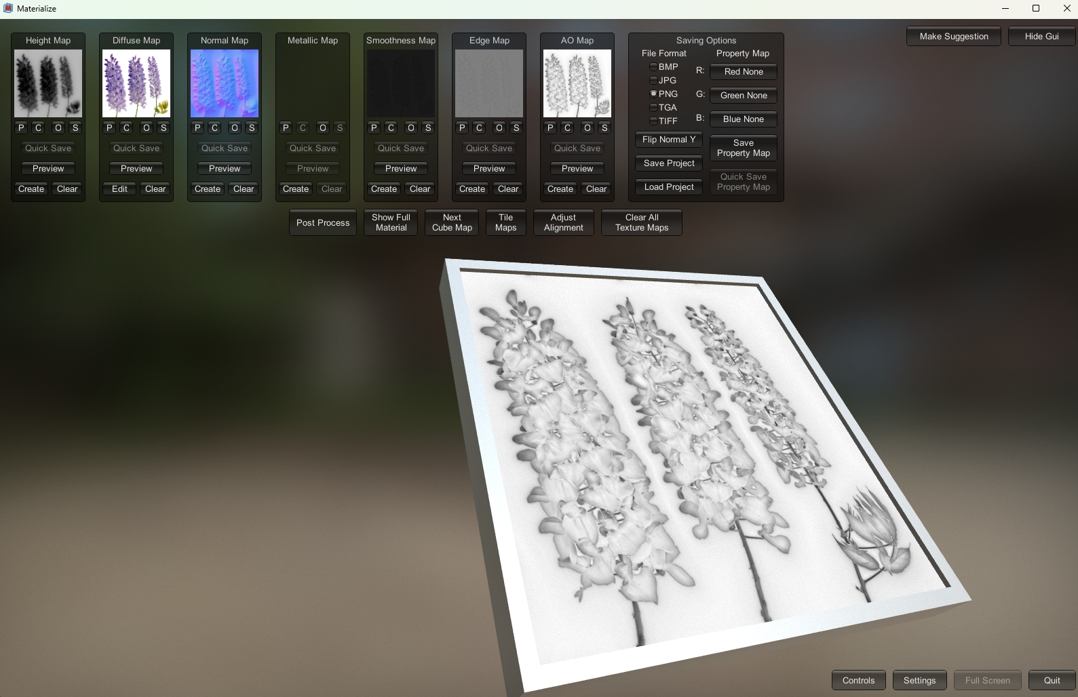This screenshot has height=697, width=1078.
Task: Choose TIFF as the file format
Action: point(654,121)
